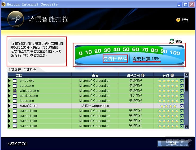
Task: Click the services.exe process icon
Action: pos(15,96)
